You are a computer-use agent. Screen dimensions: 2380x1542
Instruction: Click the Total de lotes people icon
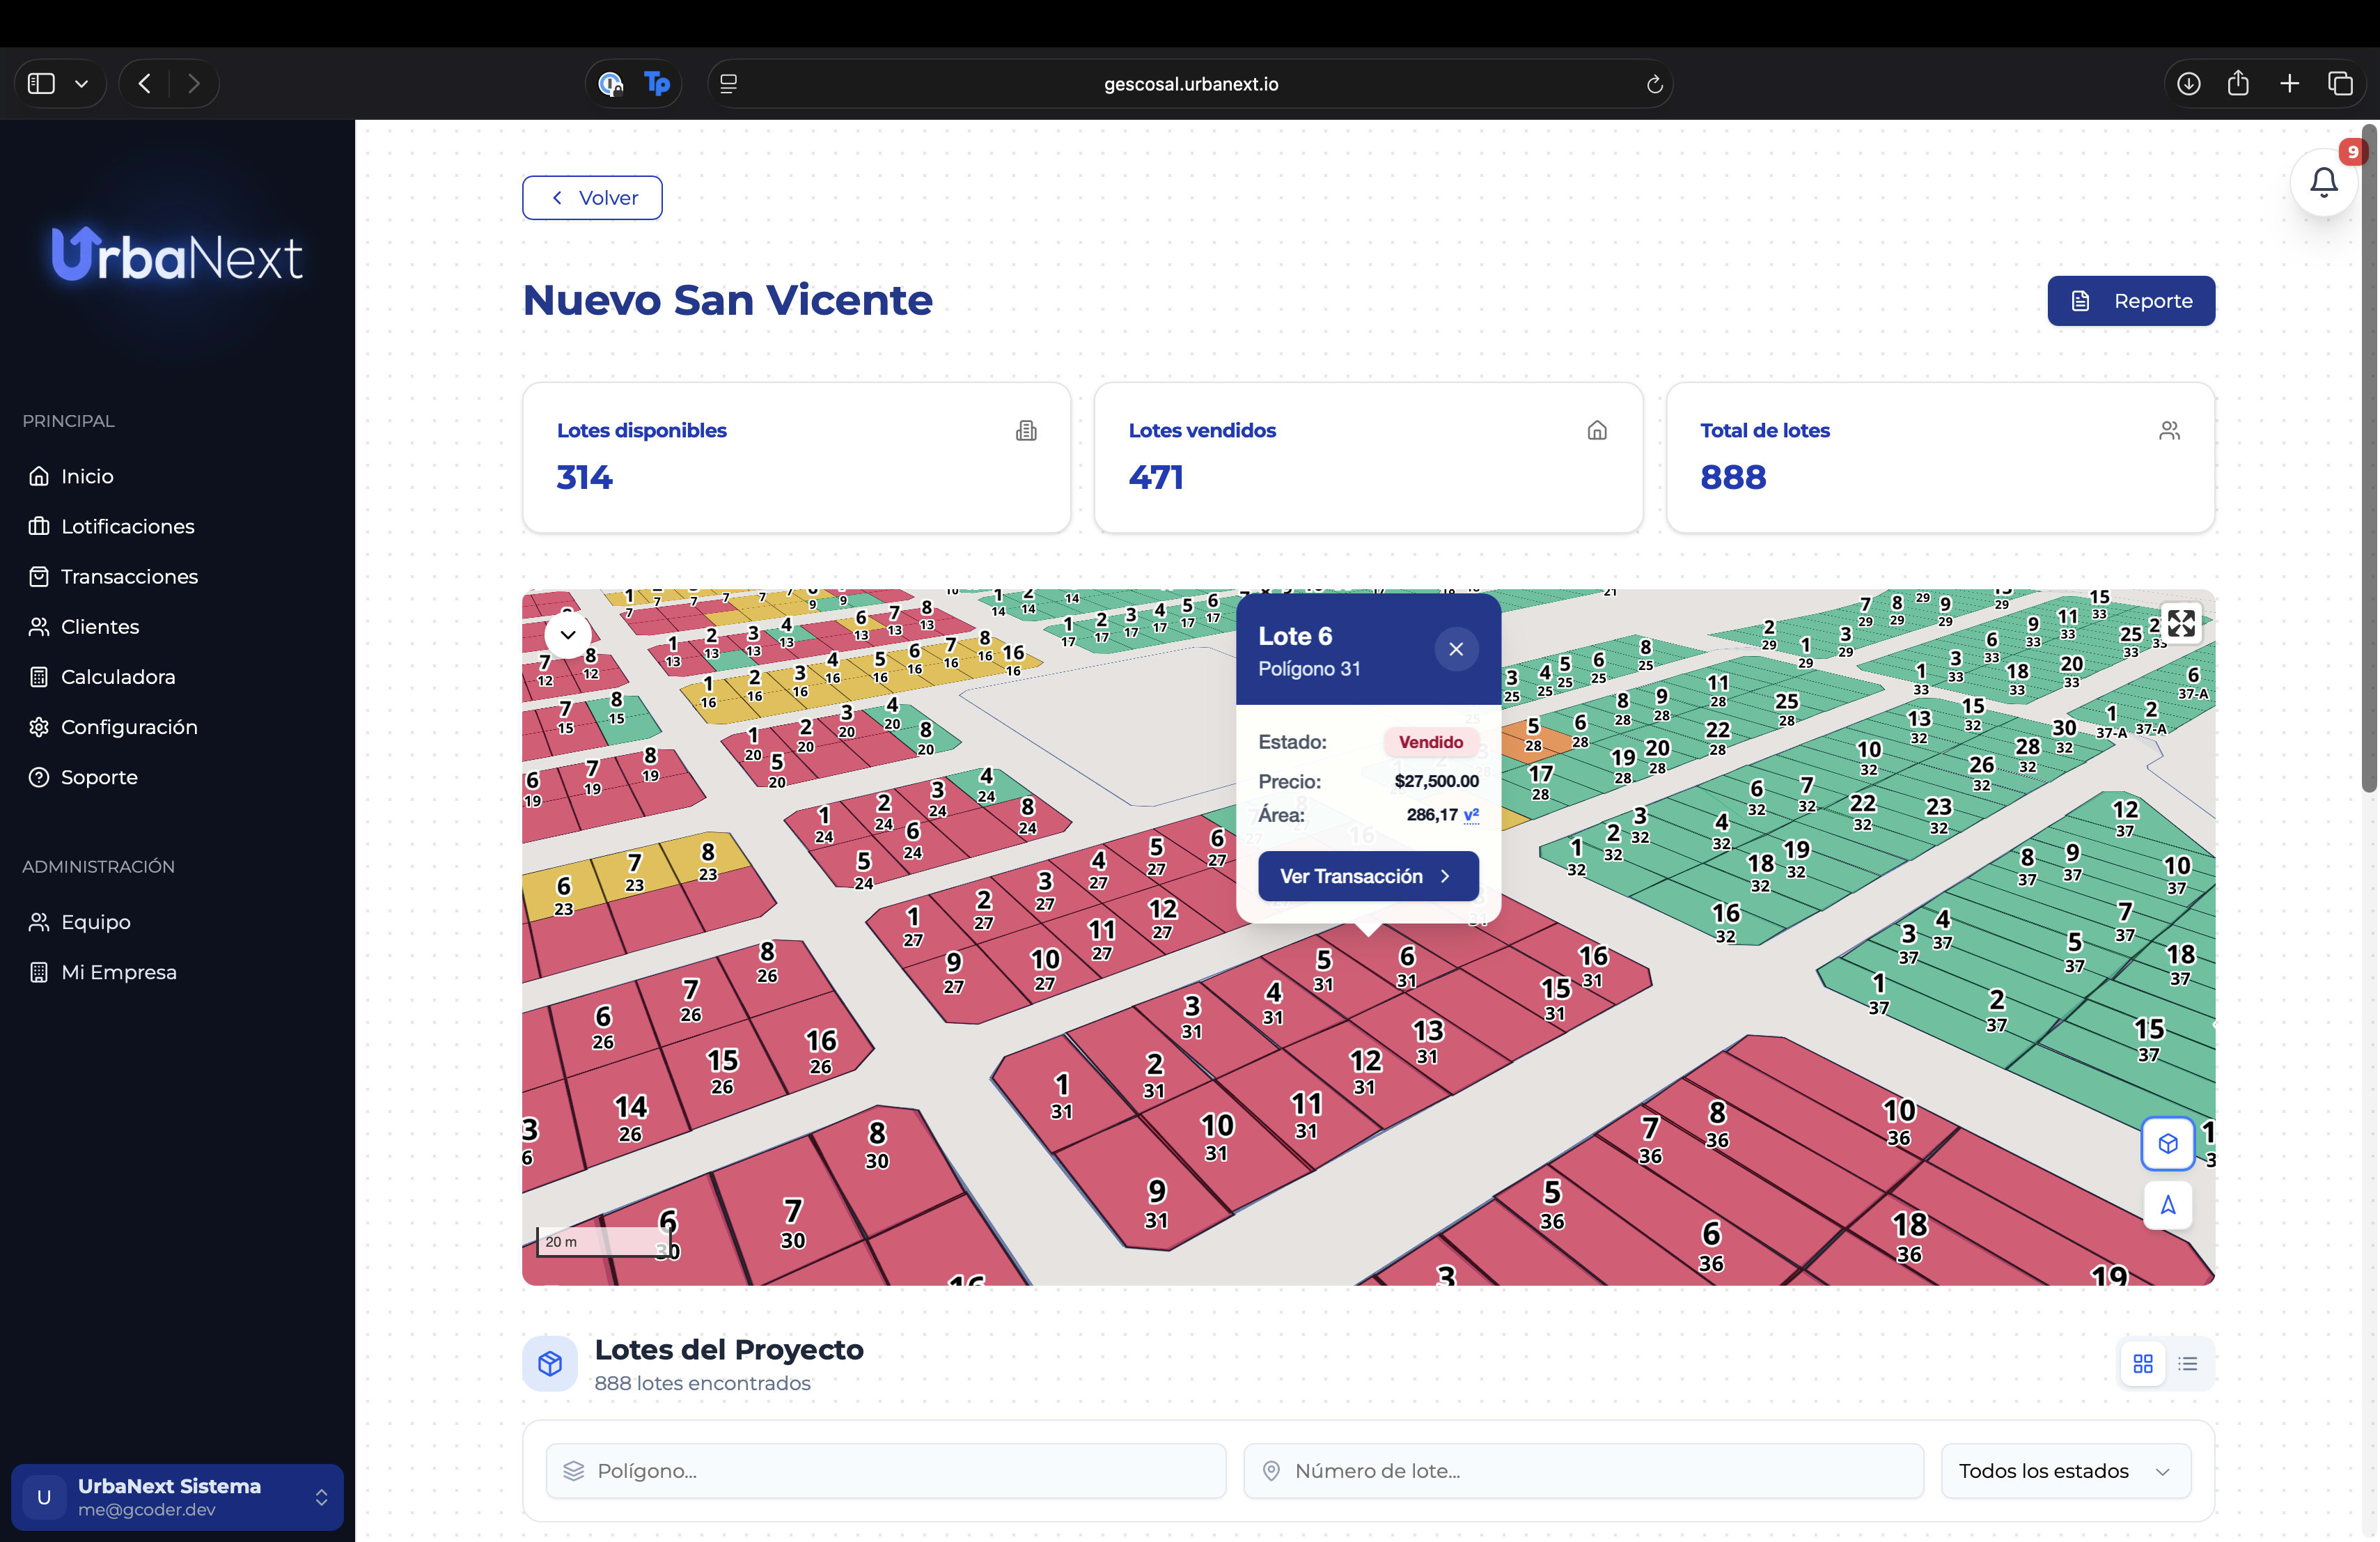(x=2168, y=431)
